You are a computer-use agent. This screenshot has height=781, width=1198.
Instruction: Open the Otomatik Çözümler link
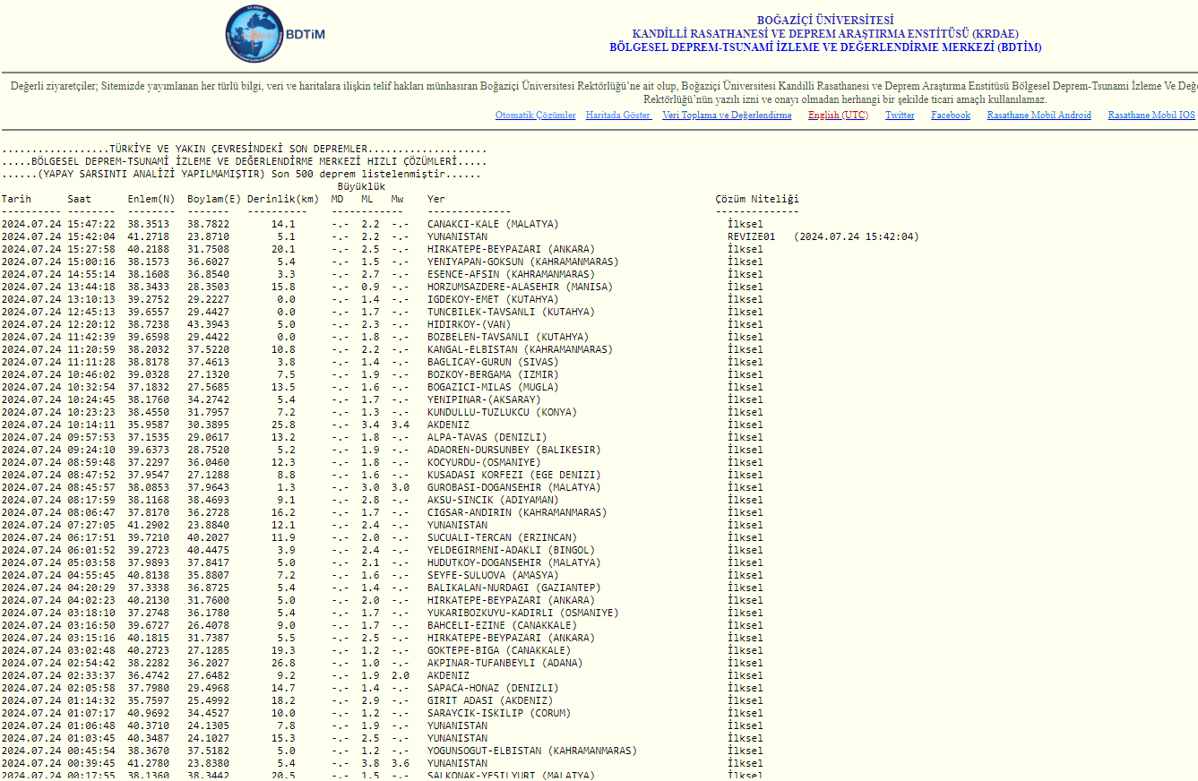(536, 116)
